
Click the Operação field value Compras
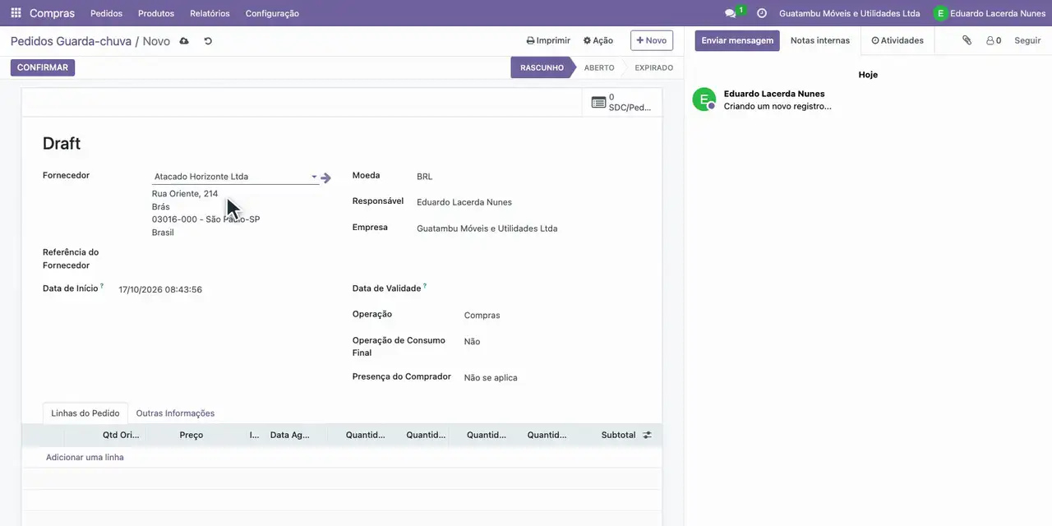coord(482,316)
